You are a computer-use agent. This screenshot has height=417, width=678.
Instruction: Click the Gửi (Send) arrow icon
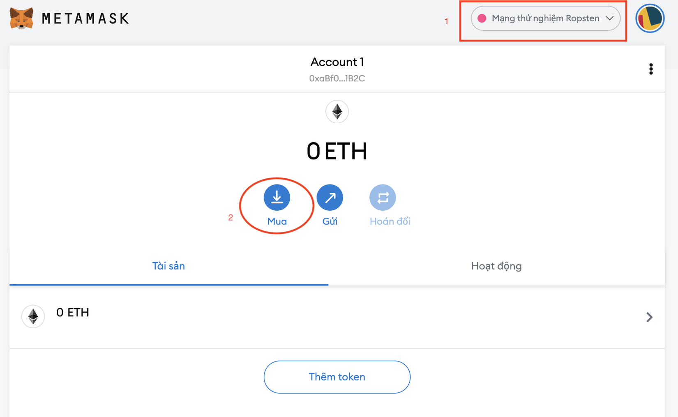[x=330, y=198]
